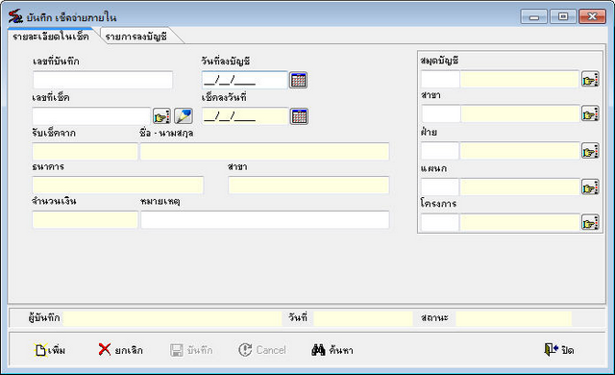This screenshot has width=615, height=375.
Task: Open calendar for เช็คลงวันที่ date
Action: coord(299,116)
